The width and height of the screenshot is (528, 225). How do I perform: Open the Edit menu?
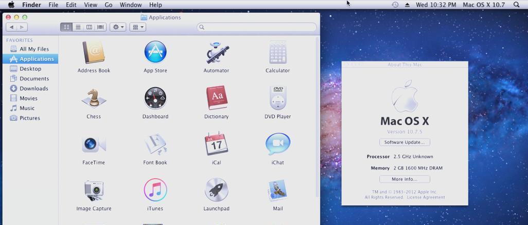coord(71,5)
